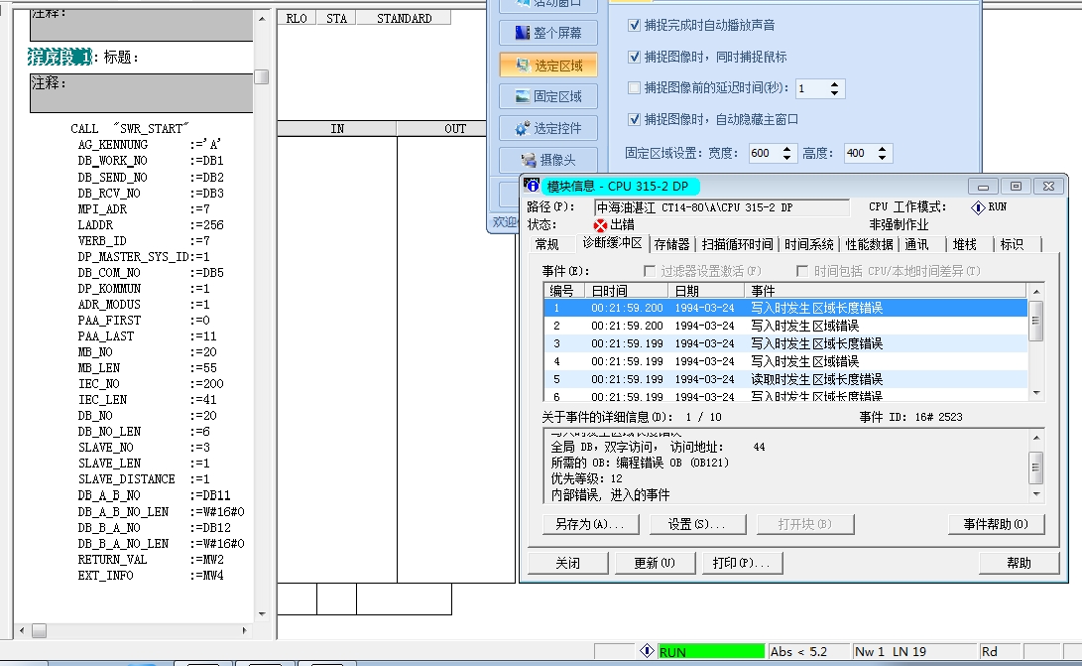Open the 通讯 tab

pos(917,244)
